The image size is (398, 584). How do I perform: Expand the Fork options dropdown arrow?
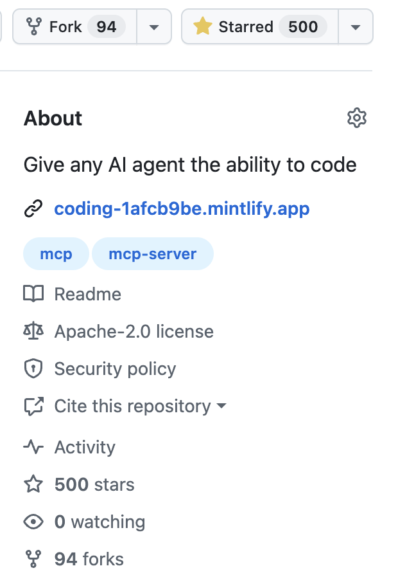(x=154, y=26)
